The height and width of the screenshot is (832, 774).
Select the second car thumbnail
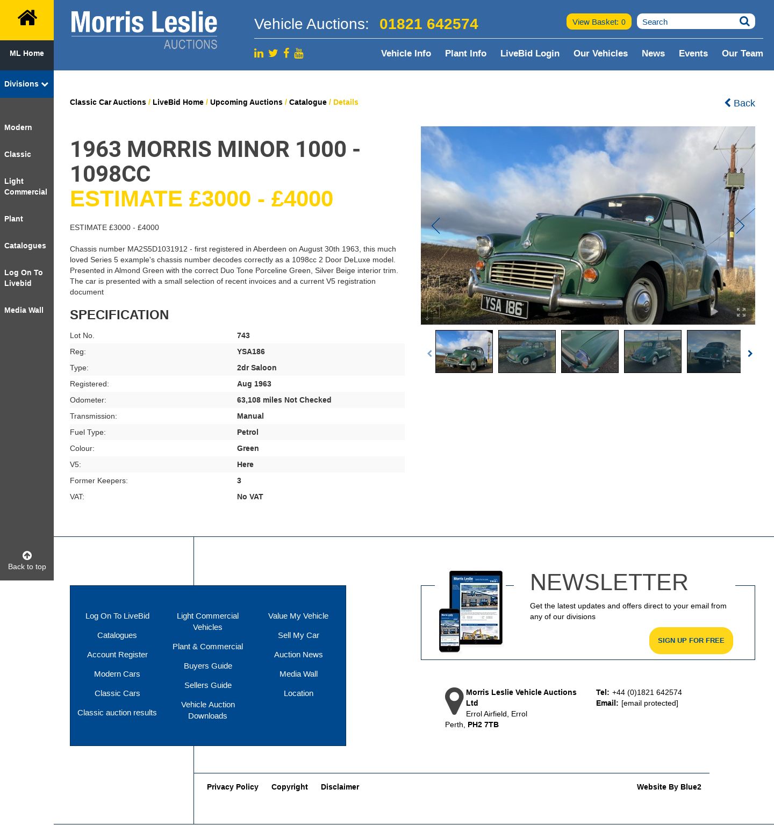(527, 352)
